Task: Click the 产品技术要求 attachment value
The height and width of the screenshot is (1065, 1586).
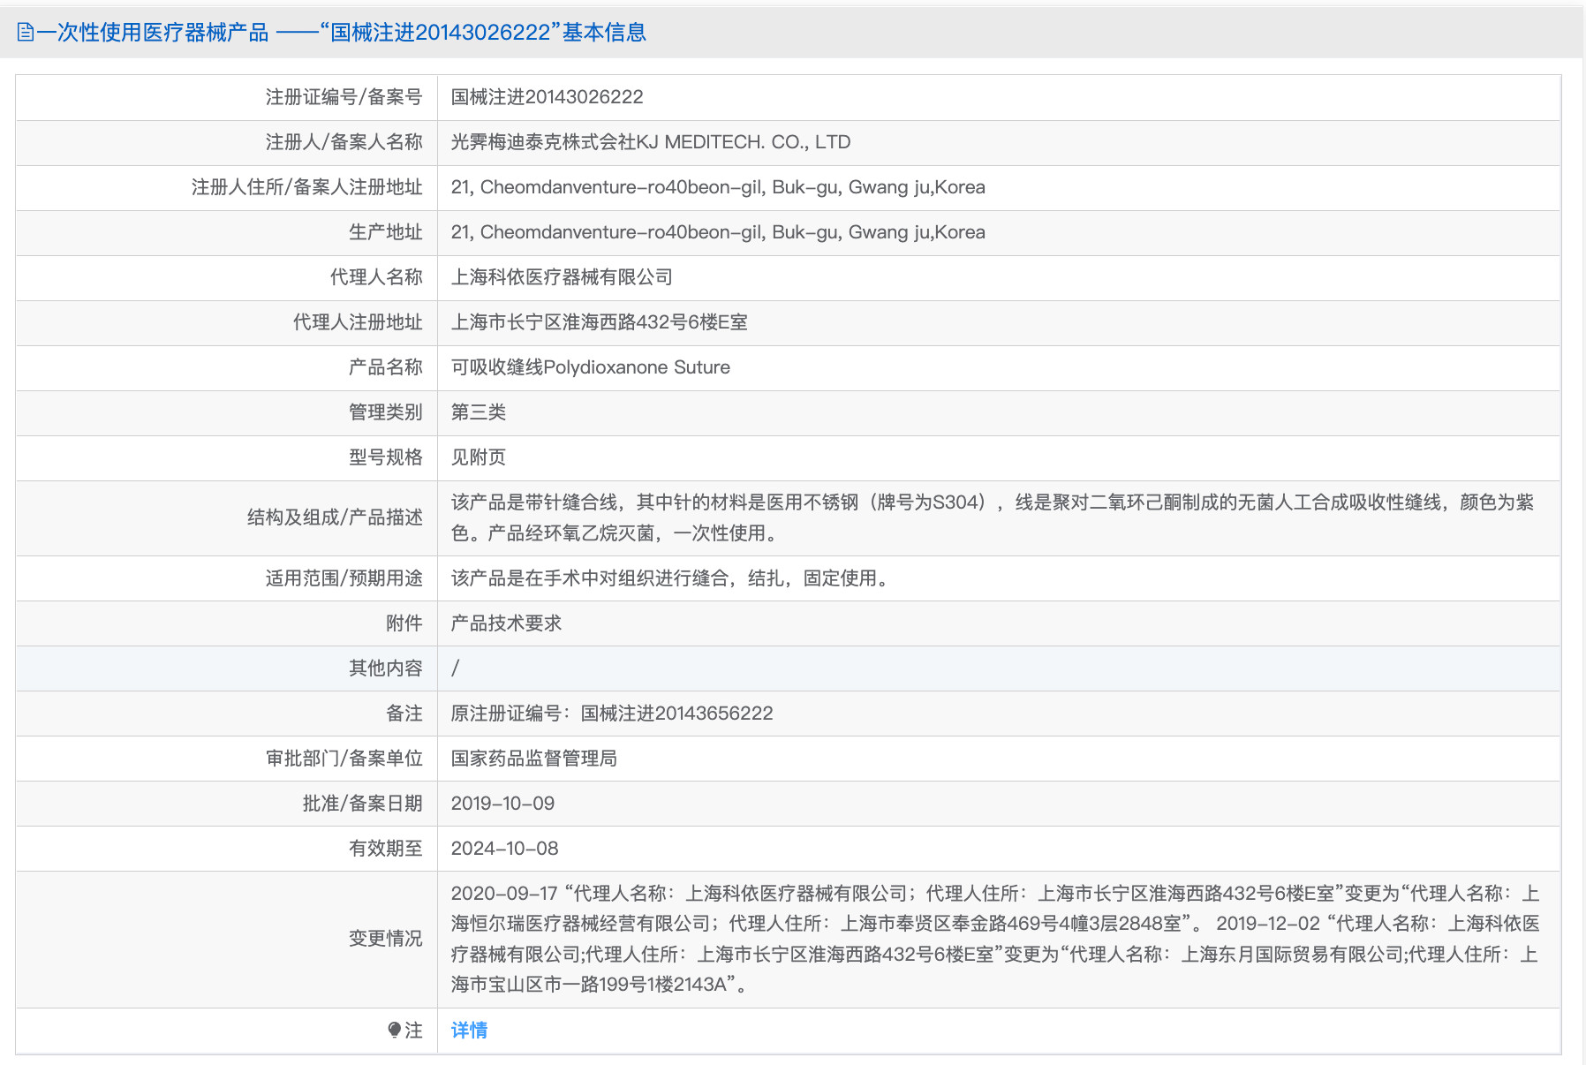Action: pyautogui.click(x=506, y=623)
